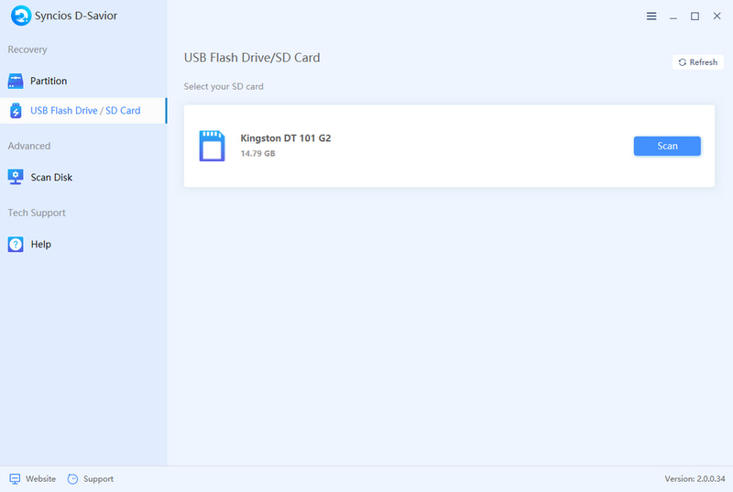
Task: Select the Partition recovery label
Action: click(49, 81)
